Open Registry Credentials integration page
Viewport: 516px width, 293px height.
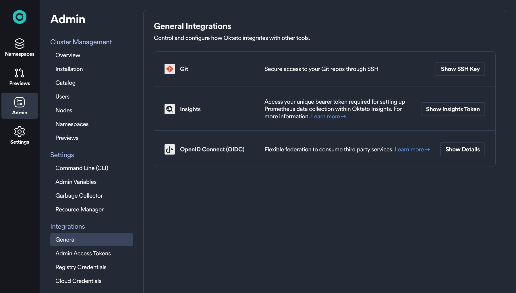[x=81, y=267]
